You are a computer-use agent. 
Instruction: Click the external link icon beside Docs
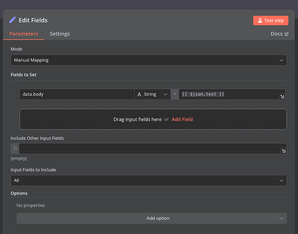tap(286, 34)
